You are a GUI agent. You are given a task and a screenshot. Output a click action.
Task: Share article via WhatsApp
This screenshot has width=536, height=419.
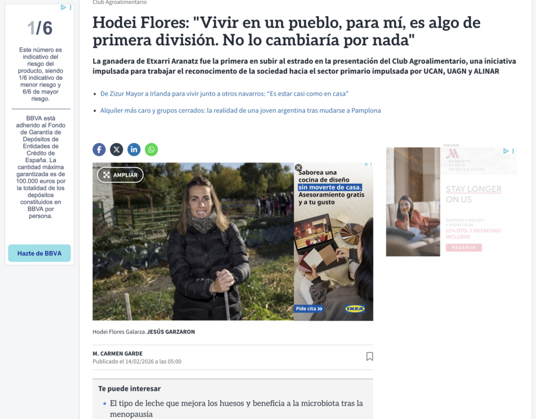click(151, 150)
